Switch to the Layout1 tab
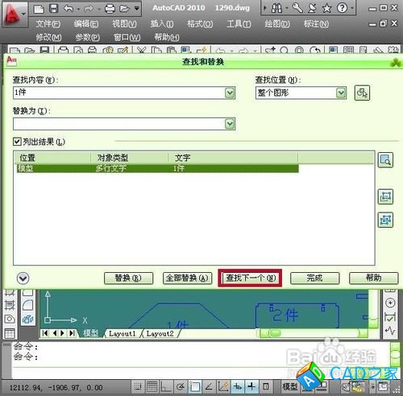 tap(123, 333)
